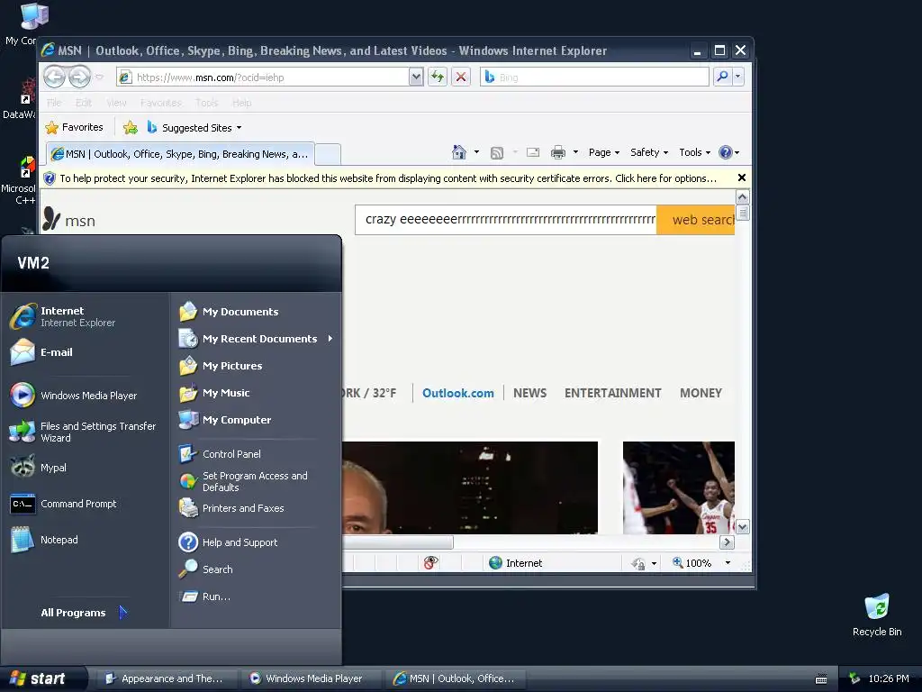922x692 pixels.
Task: Open Command Prompt from the Start menu
Action: 86,505
